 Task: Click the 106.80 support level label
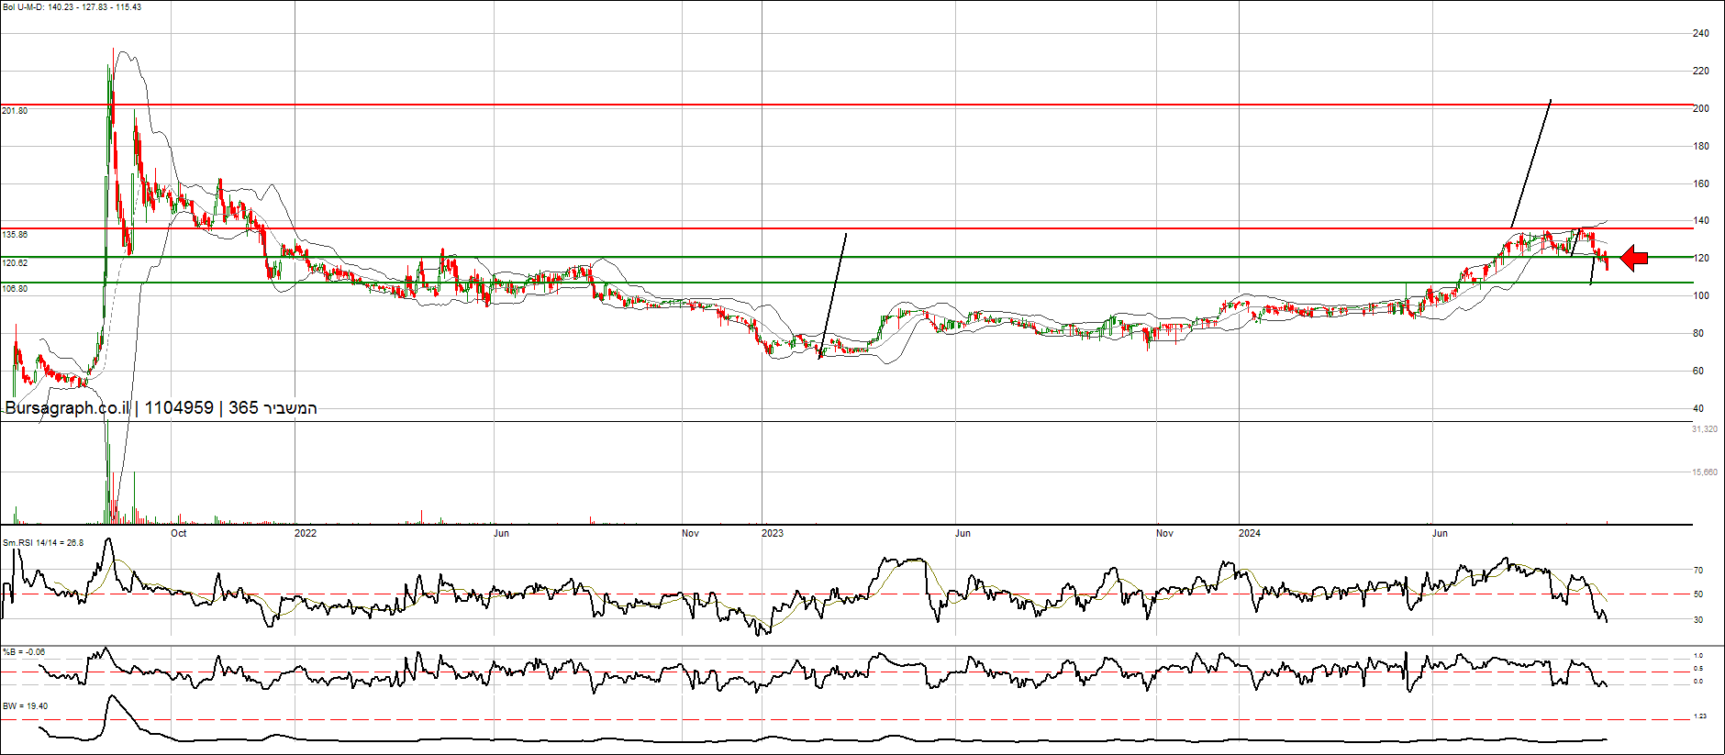coord(15,289)
